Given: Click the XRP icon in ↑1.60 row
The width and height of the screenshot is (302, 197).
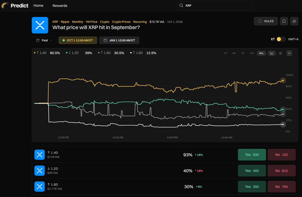Looking at the screenshot, I should 40,187.
